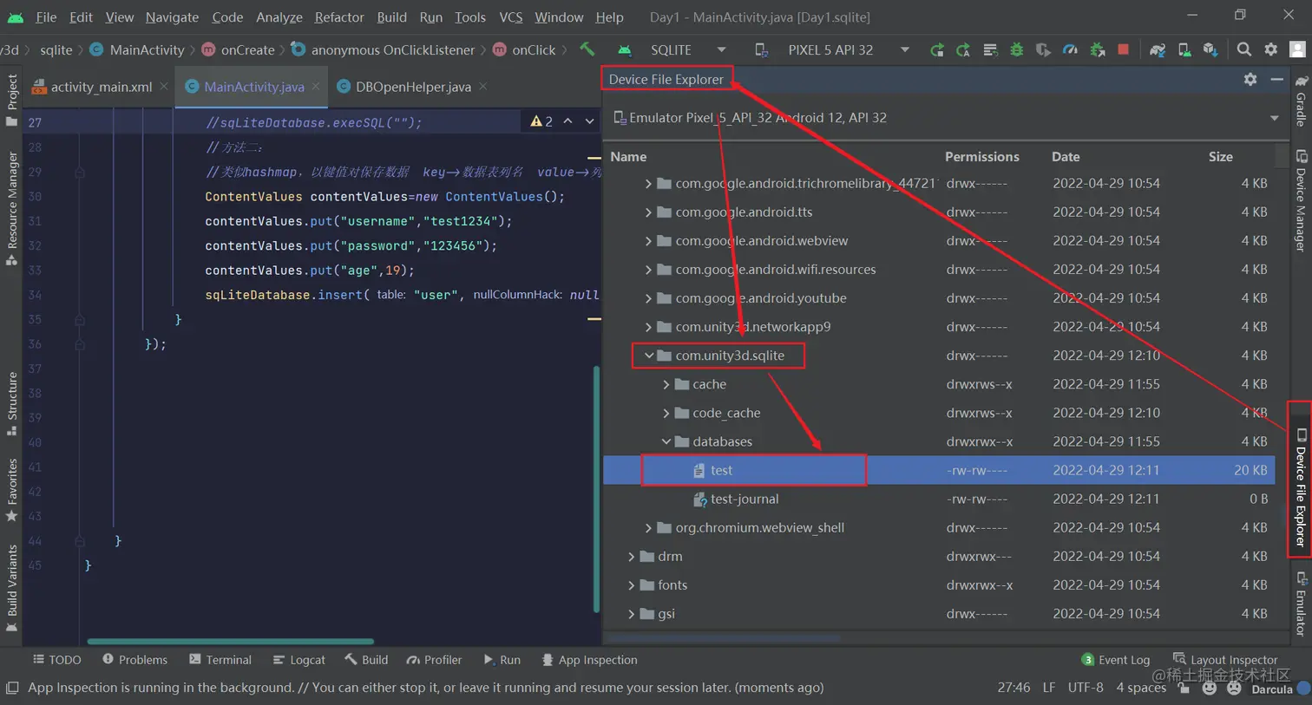1312x705 pixels.
Task: Go to next highlighted problem arrow
Action: coord(590,121)
